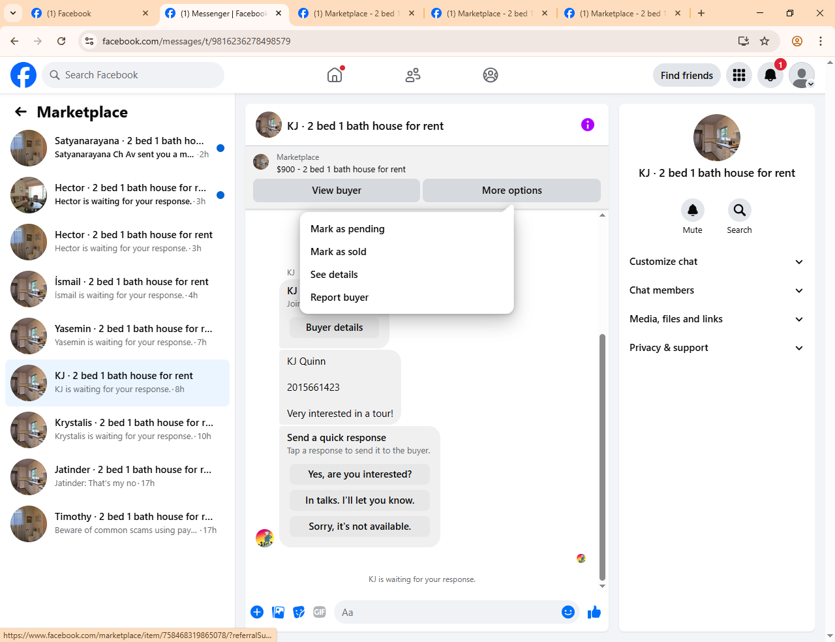The width and height of the screenshot is (835, 642).
Task: Open the Notifications bell icon
Action: point(770,75)
